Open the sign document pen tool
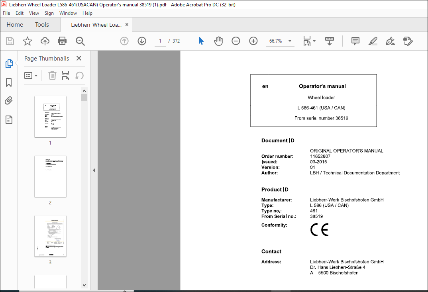Screen dimensions: 428x292 390,41
